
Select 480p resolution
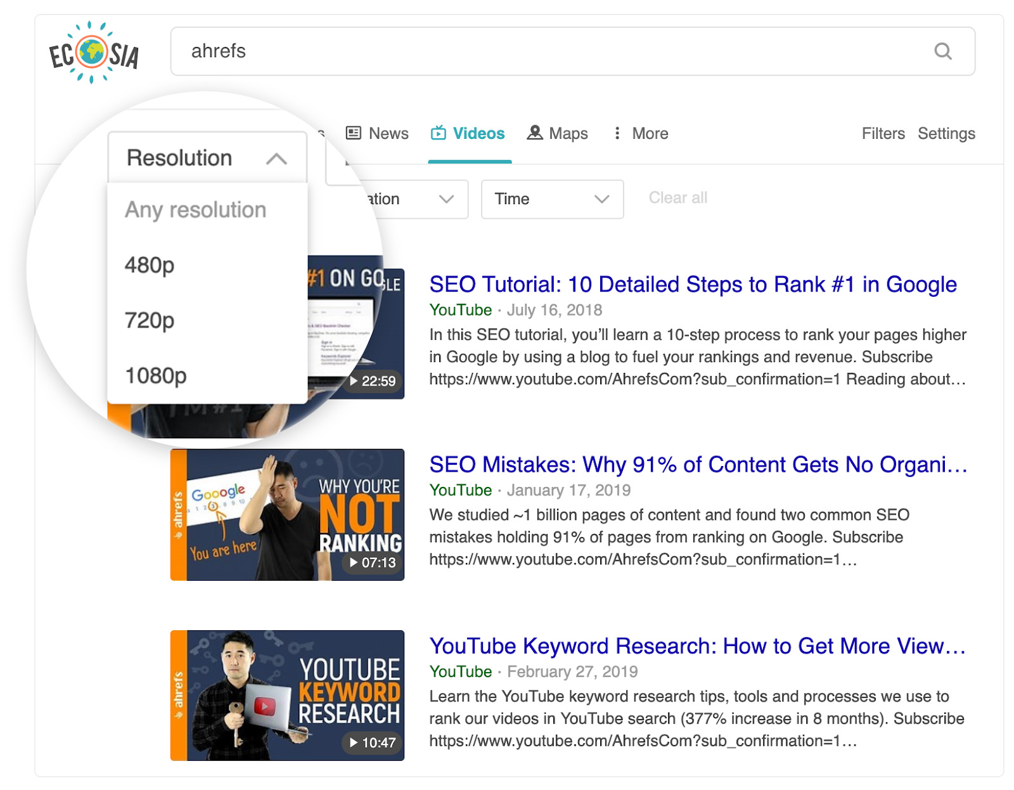[x=150, y=265]
